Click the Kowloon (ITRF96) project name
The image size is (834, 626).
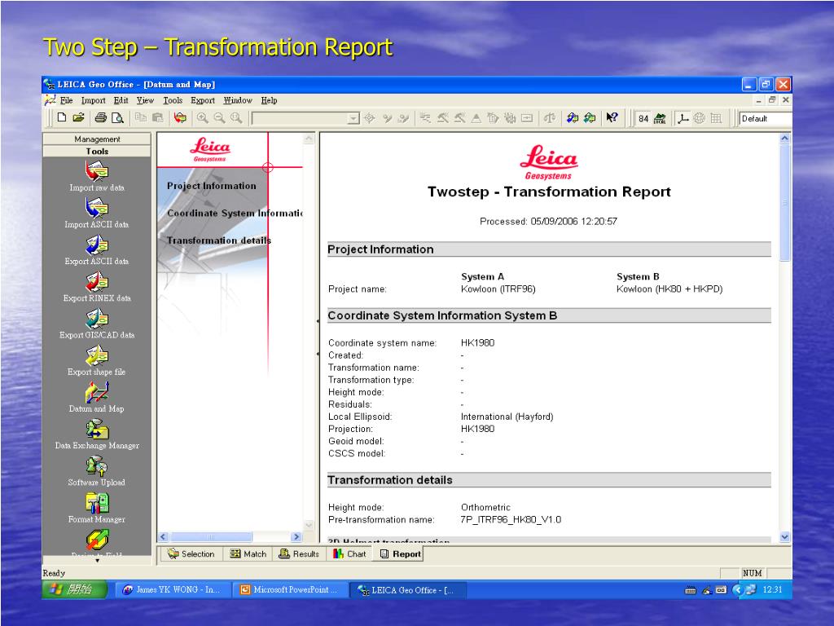click(498, 289)
